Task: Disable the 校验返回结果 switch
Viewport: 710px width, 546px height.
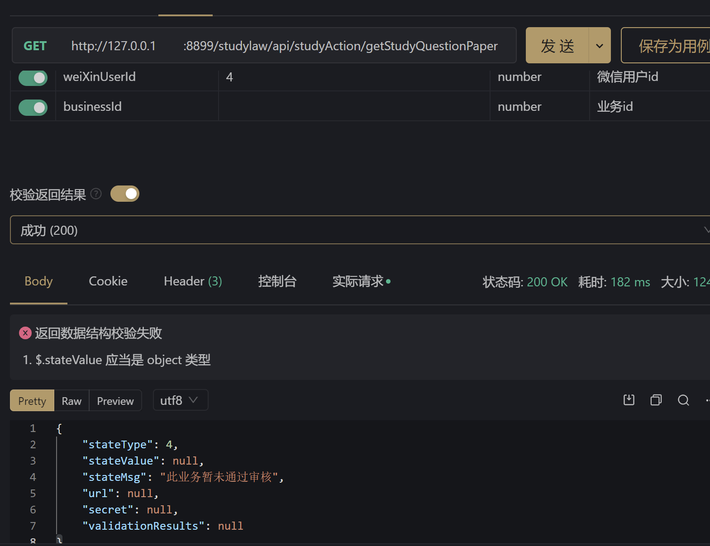Action: 125,194
